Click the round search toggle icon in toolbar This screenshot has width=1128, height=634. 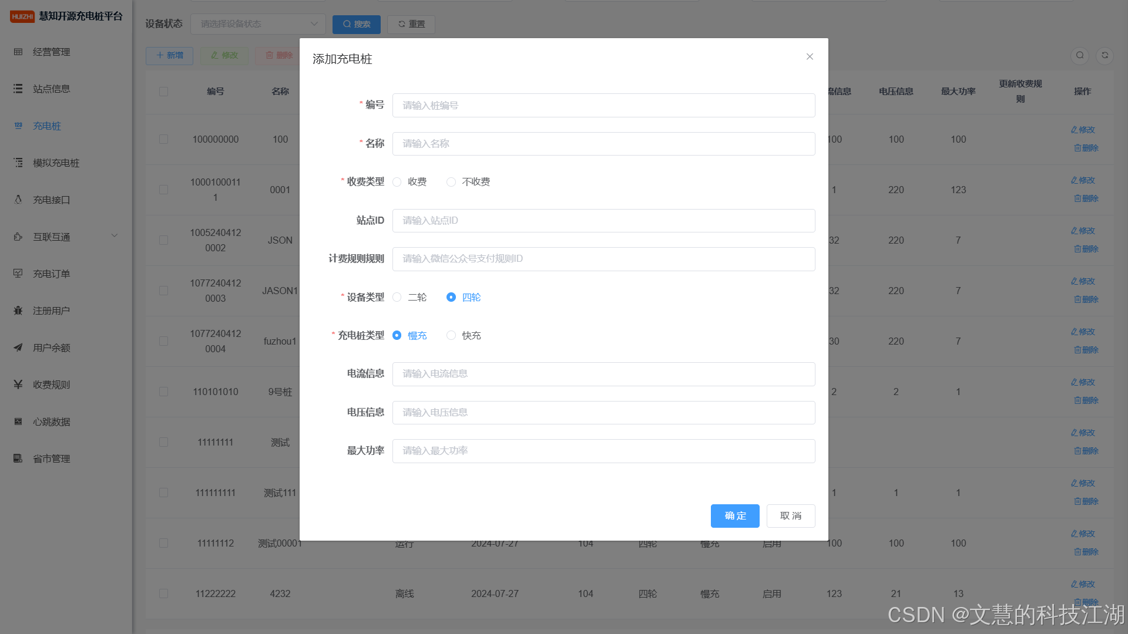[x=1080, y=55]
